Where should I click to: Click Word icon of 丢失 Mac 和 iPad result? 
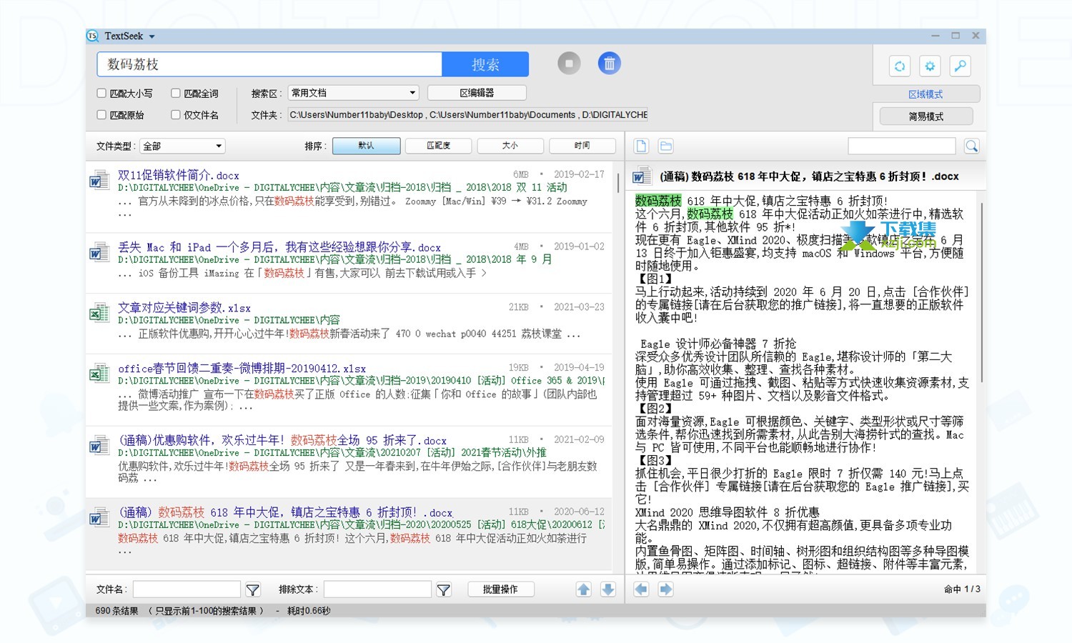[x=99, y=252]
